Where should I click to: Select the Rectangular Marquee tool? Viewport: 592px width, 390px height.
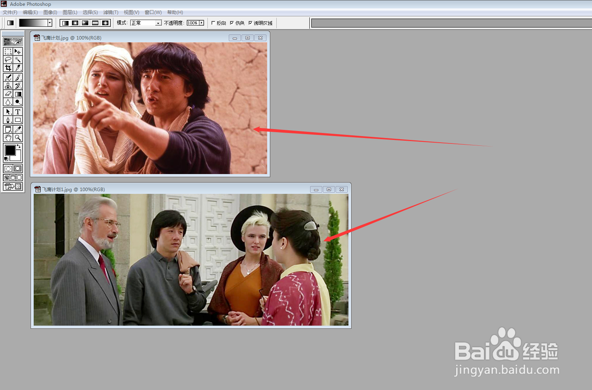8,52
